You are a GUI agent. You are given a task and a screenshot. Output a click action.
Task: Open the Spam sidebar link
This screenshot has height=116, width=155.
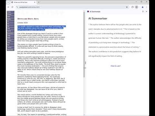tap(11, 31)
